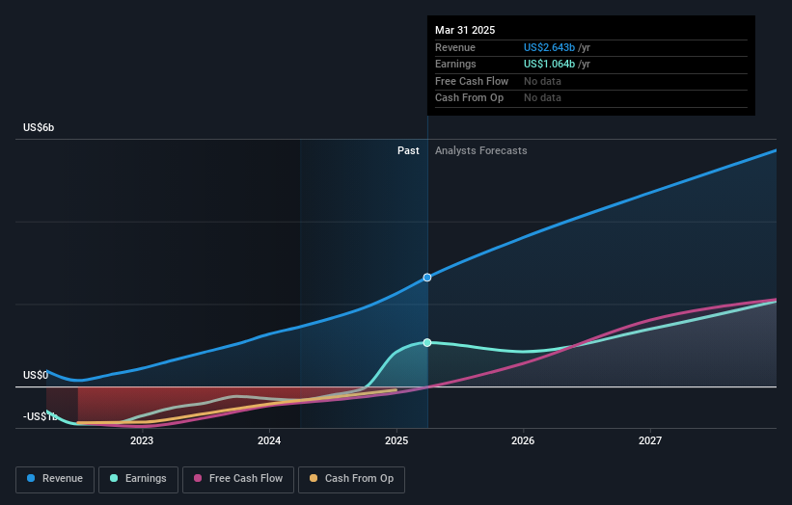Click the 2023 x-axis label
The height and width of the screenshot is (505, 792).
[x=142, y=441]
